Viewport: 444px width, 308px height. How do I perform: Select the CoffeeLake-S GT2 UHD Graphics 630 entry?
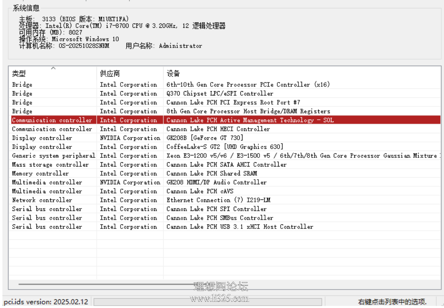tap(225, 147)
